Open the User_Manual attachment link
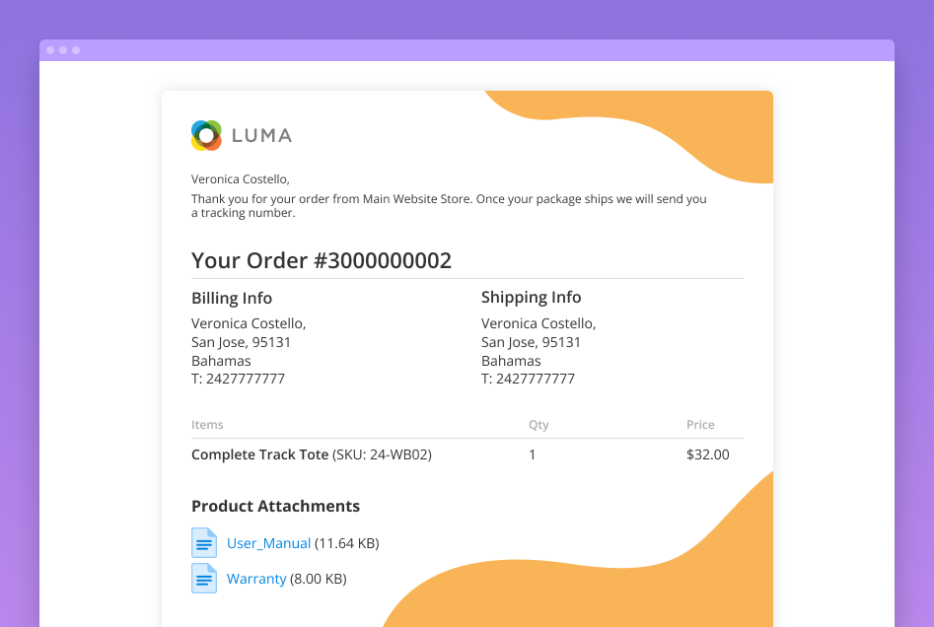934x627 pixels. coord(268,543)
